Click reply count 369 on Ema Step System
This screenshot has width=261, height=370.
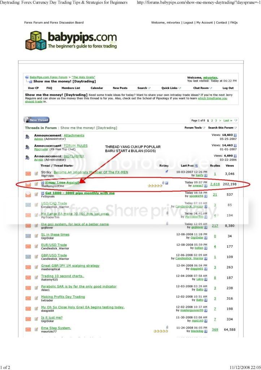215,330
